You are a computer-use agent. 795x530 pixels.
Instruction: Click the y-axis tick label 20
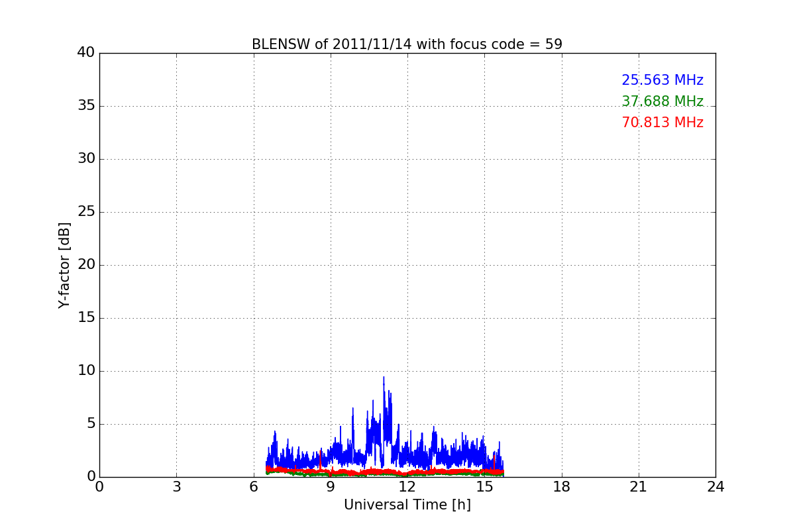tap(86, 265)
